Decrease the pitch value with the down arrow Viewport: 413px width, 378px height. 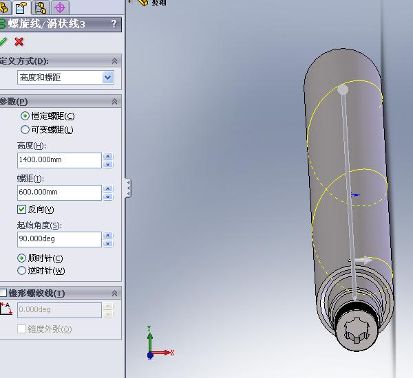coord(108,197)
